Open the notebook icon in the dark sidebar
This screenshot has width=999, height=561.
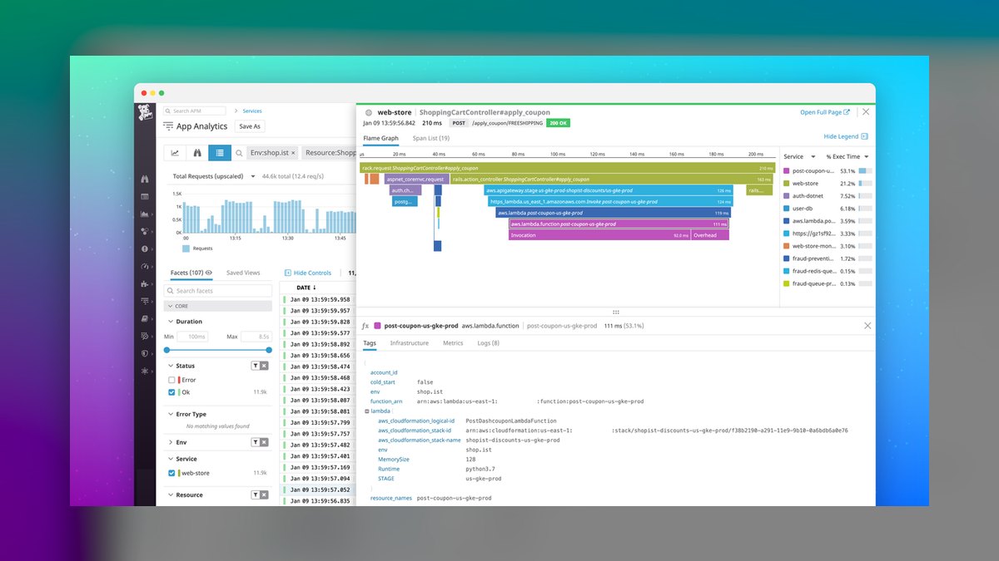point(145,318)
